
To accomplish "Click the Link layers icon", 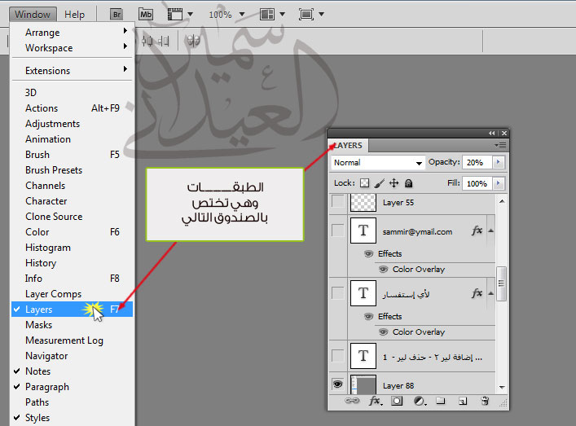I will pyautogui.click(x=352, y=401).
